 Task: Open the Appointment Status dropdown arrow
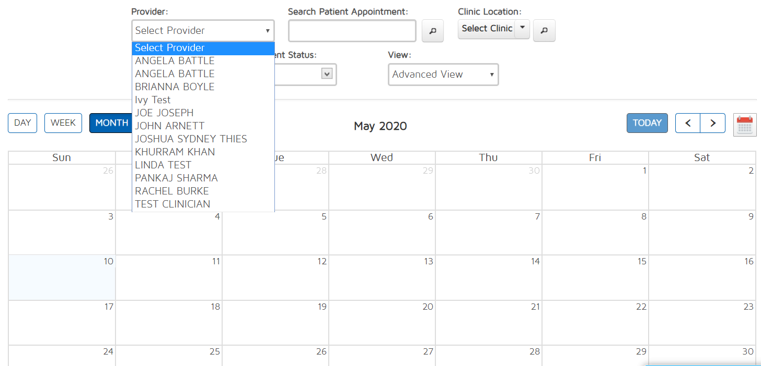click(x=327, y=74)
